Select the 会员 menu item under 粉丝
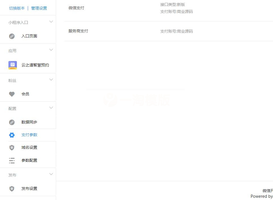The height and width of the screenshot is (200, 273). [x=26, y=94]
